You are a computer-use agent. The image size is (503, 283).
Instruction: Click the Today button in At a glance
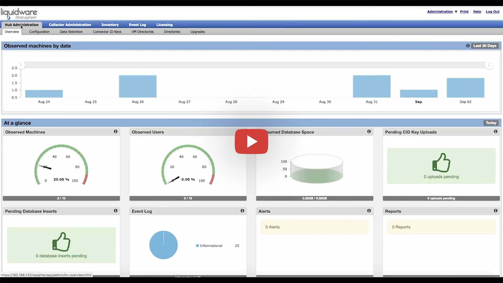pyautogui.click(x=491, y=123)
